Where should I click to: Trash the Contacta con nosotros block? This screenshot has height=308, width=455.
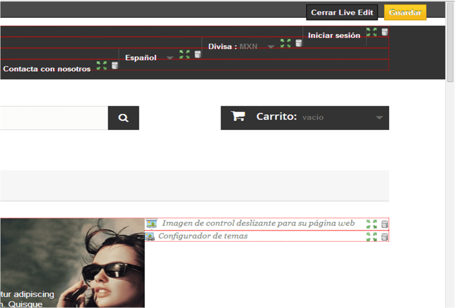click(115, 66)
